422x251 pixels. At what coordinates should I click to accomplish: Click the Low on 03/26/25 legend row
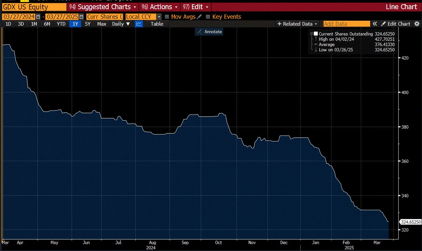[354, 50]
